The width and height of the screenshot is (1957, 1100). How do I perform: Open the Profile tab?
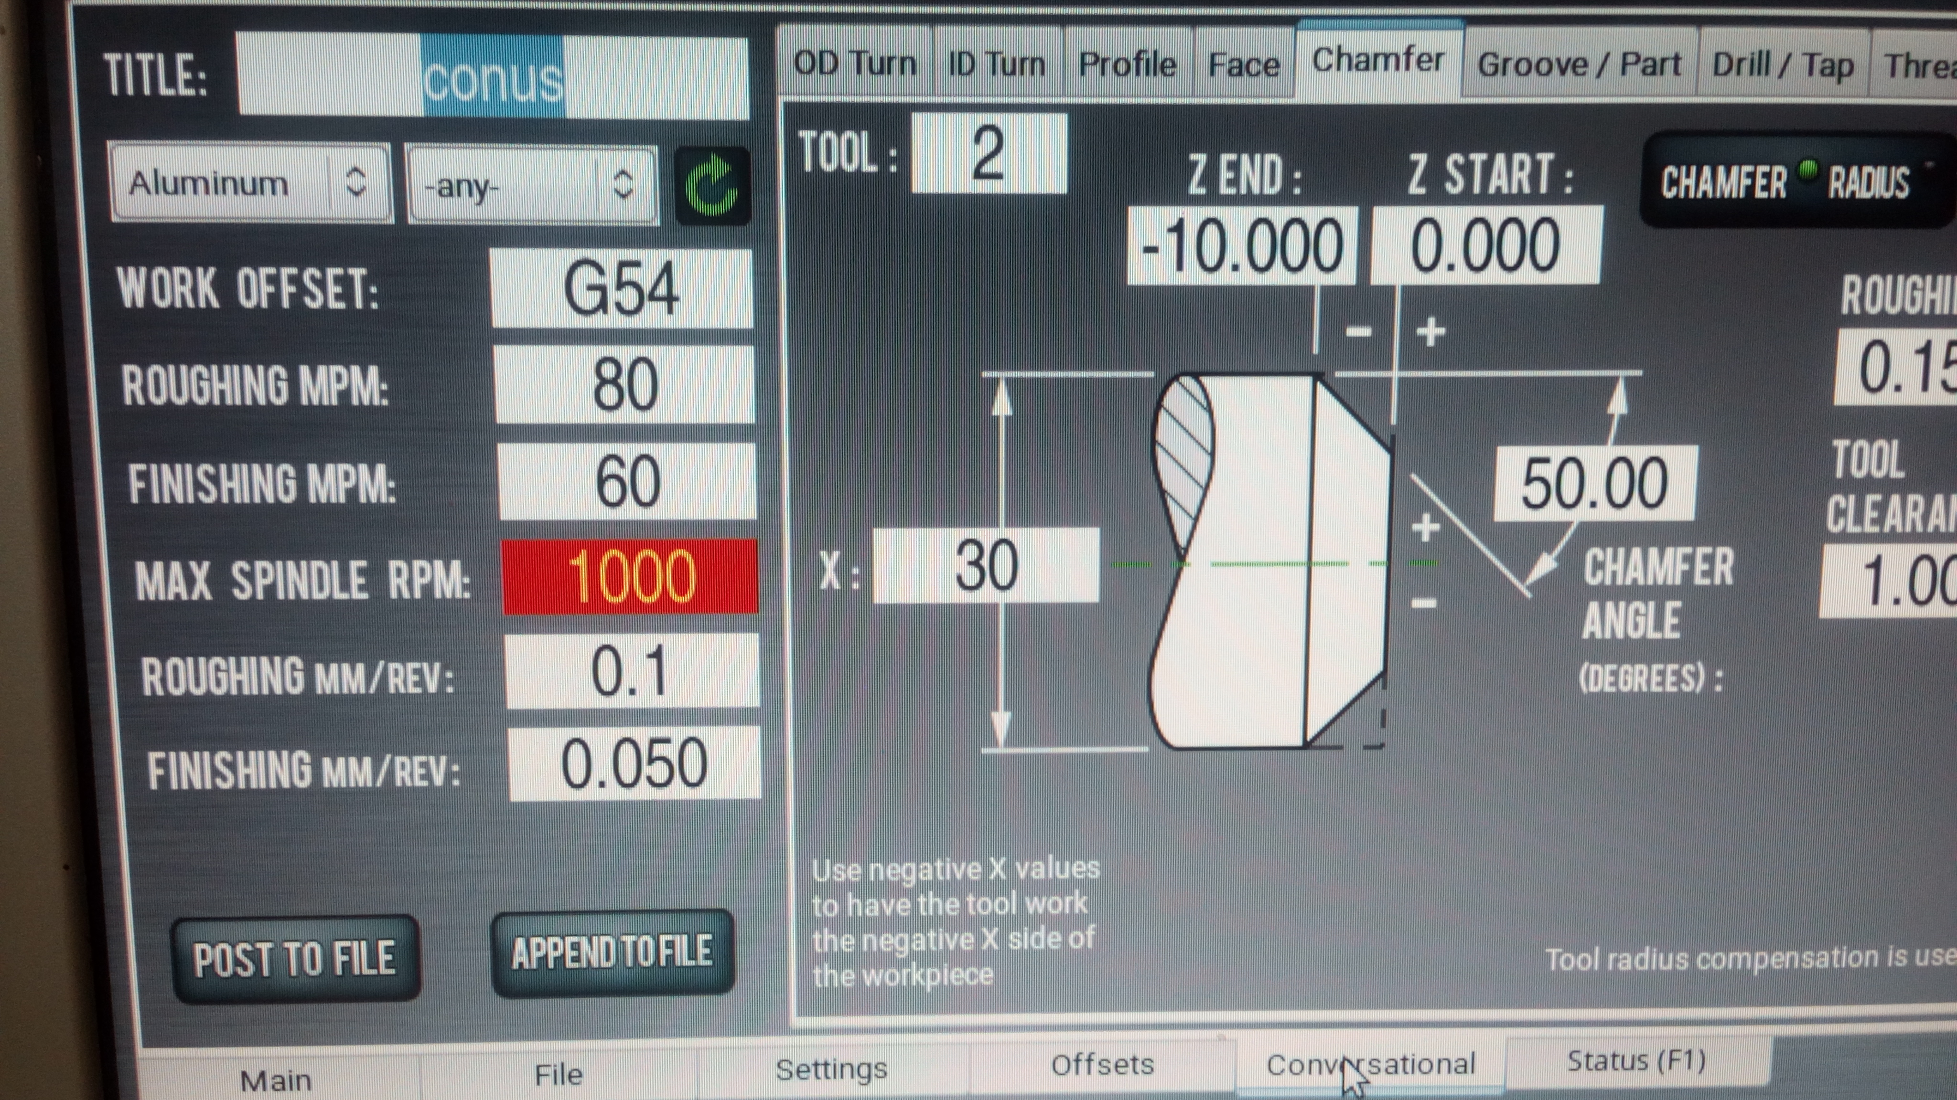[1128, 64]
